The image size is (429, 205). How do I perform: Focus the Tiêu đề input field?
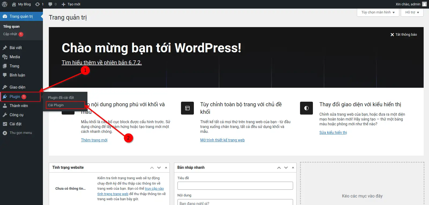(x=235, y=186)
